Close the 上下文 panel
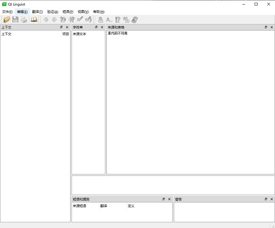The image size is (275, 228). click(67, 27)
